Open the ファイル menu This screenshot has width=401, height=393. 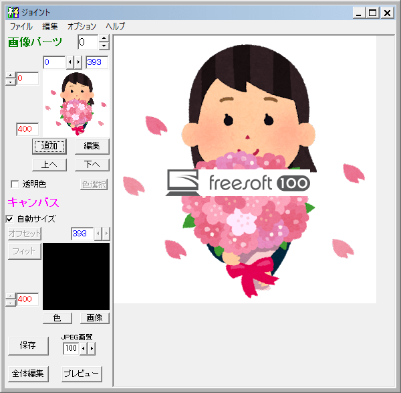tap(21, 26)
